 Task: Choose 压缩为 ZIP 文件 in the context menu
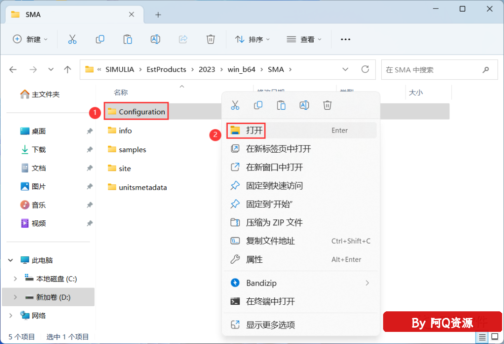(x=274, y=223)
